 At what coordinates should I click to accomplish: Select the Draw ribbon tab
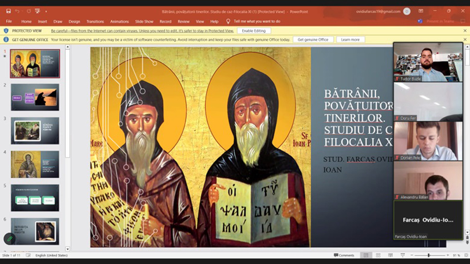[x=58, y=21]
